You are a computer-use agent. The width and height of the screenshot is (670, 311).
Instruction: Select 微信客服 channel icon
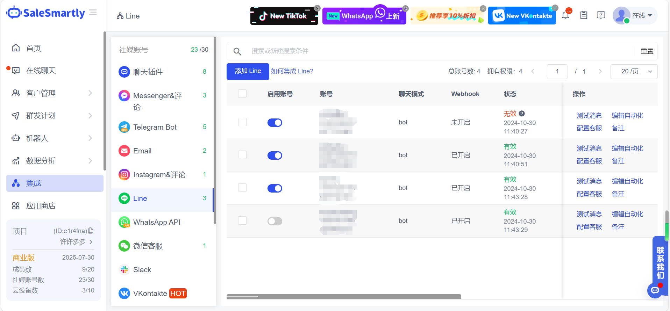pos(124,246)
